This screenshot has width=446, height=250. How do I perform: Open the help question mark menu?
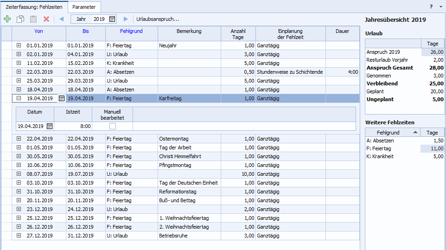click(431, 6)
